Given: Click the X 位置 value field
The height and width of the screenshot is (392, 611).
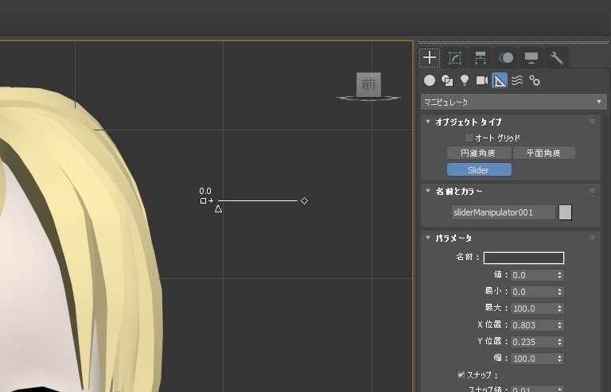Looking at the screenshot, I should pyautogui.click(x=534, y=325).
